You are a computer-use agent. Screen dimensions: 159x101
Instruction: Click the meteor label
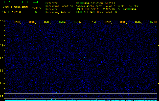(x=36, y=8)
